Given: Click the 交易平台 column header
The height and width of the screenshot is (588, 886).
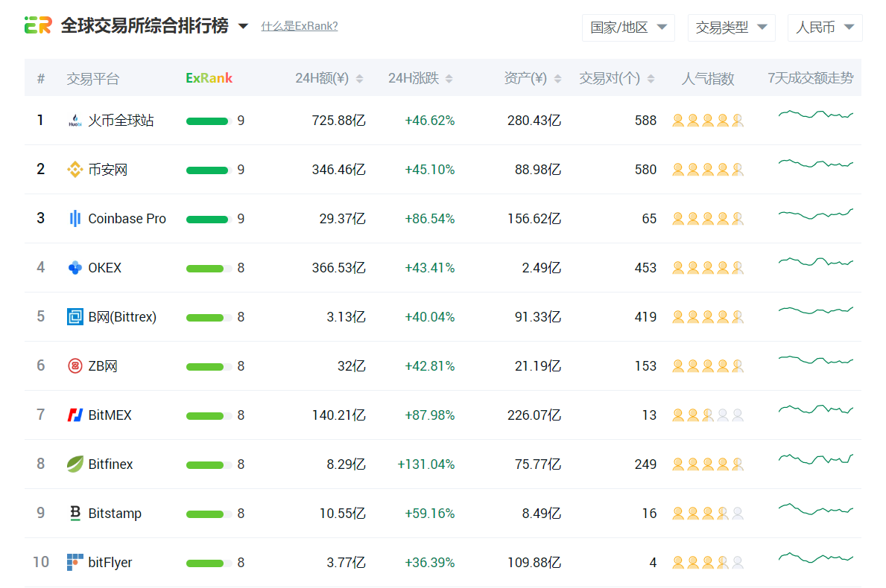Looking at the screenshot, I should click(x=92, y=78).
